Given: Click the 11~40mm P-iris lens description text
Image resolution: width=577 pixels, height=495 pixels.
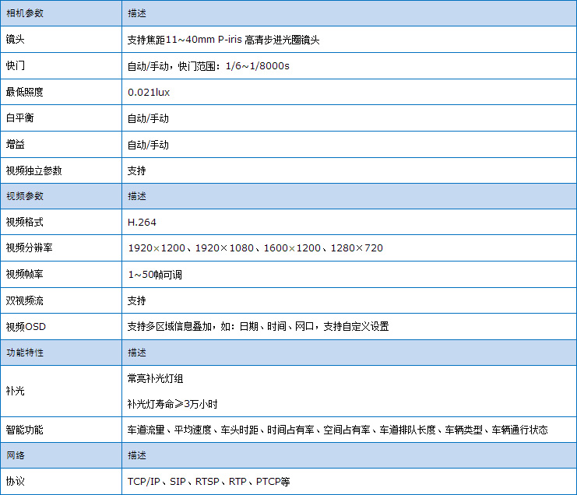Looking at the screenshot, I should click(x=223, y=40).
